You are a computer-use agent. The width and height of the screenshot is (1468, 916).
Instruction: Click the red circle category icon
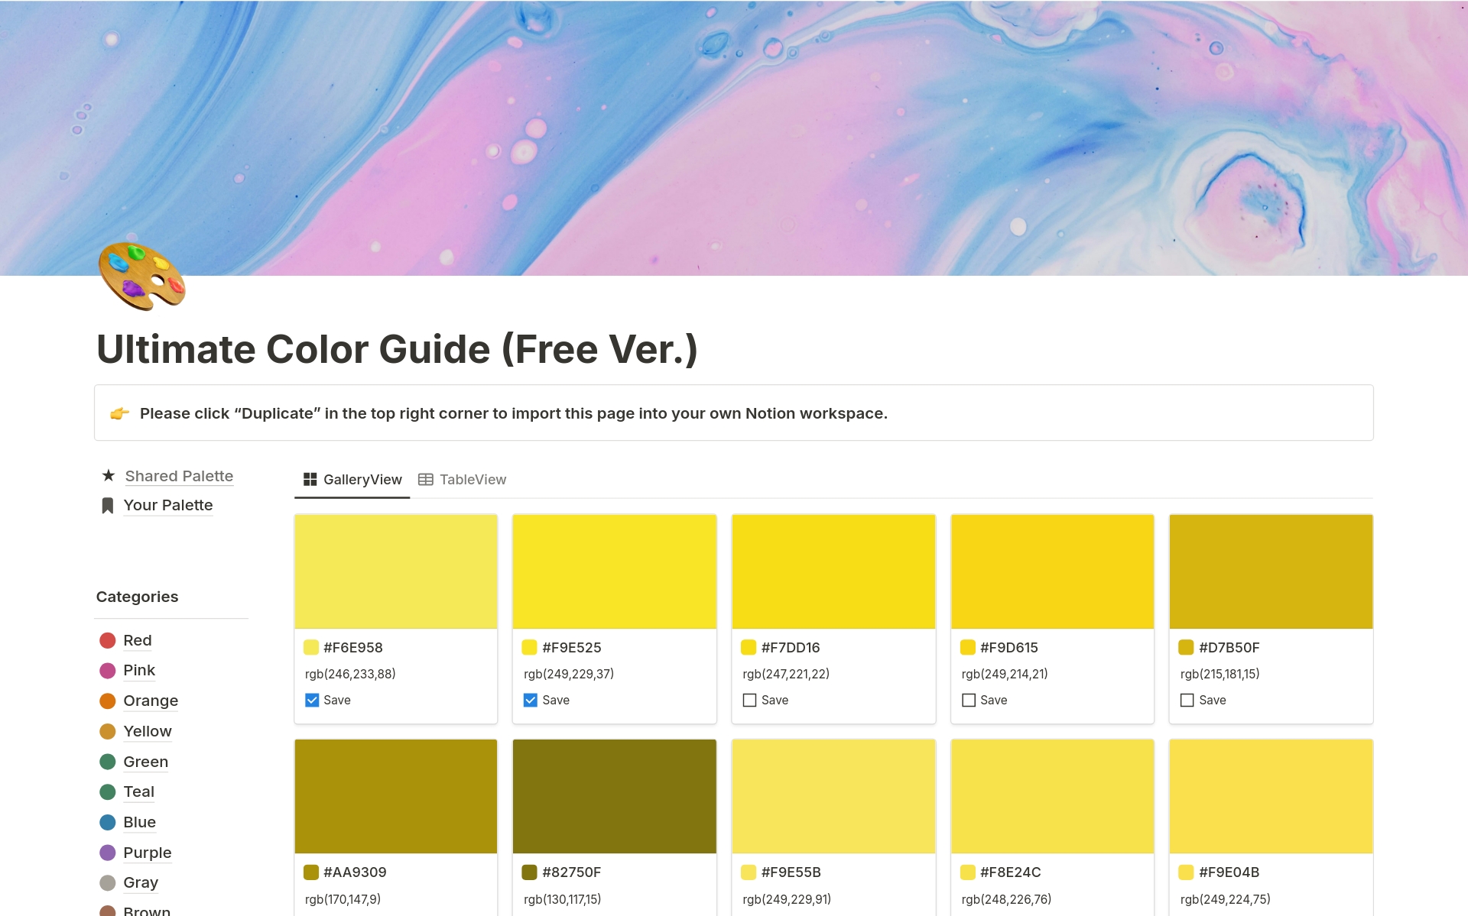(108, 640)
